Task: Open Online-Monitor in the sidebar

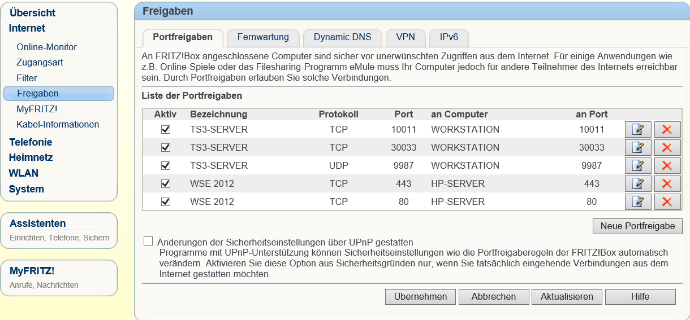Action: tap(46, 47)
